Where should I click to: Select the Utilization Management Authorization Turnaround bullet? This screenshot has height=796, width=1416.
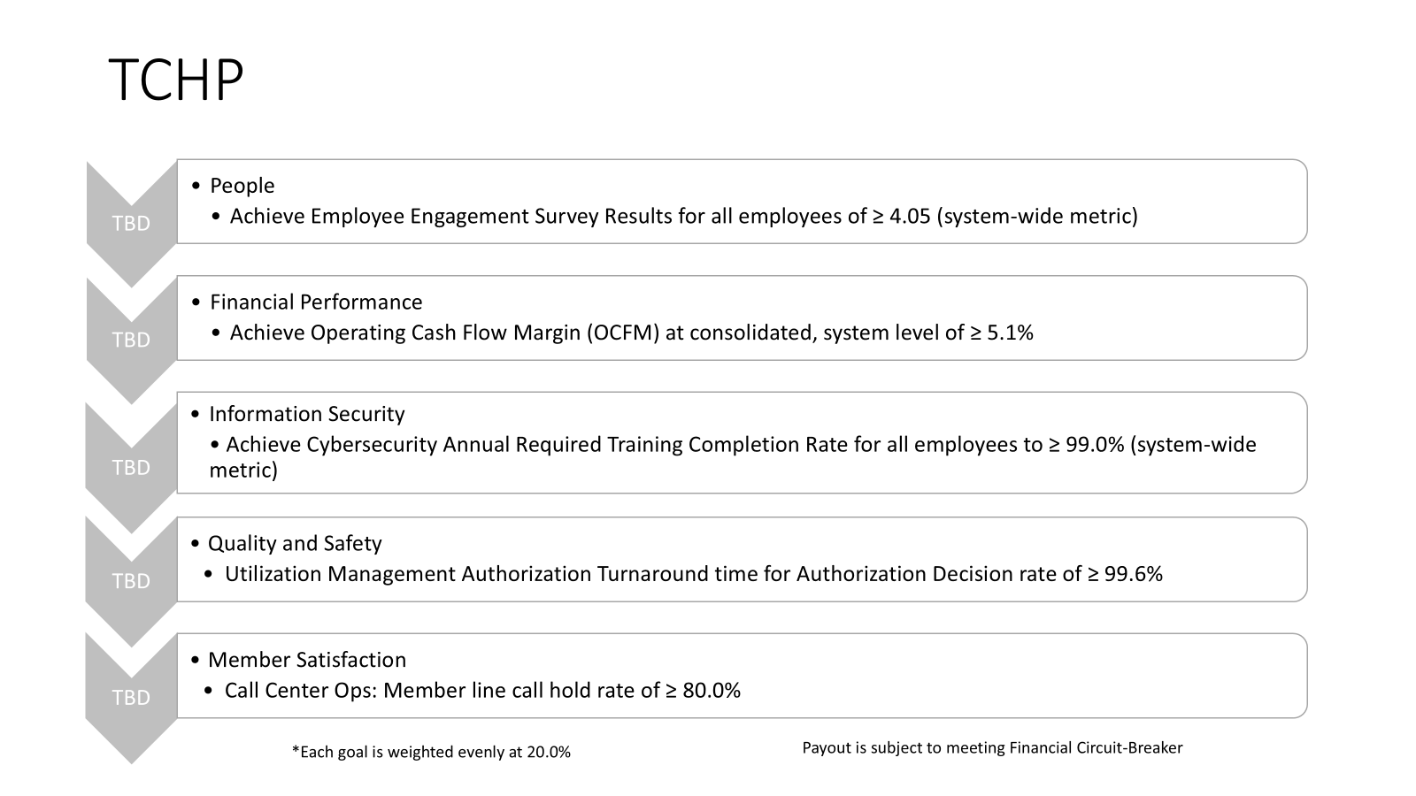click(693, 574)
